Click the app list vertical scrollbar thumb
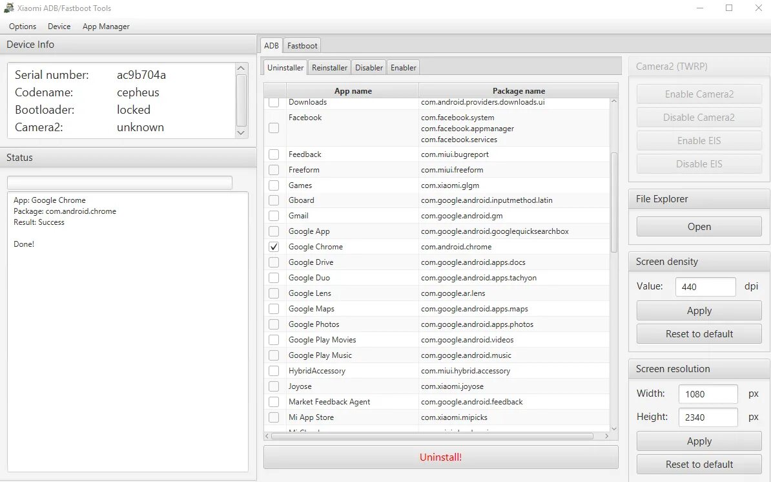This screenshot has height=482, width=771. coord(613,202)
